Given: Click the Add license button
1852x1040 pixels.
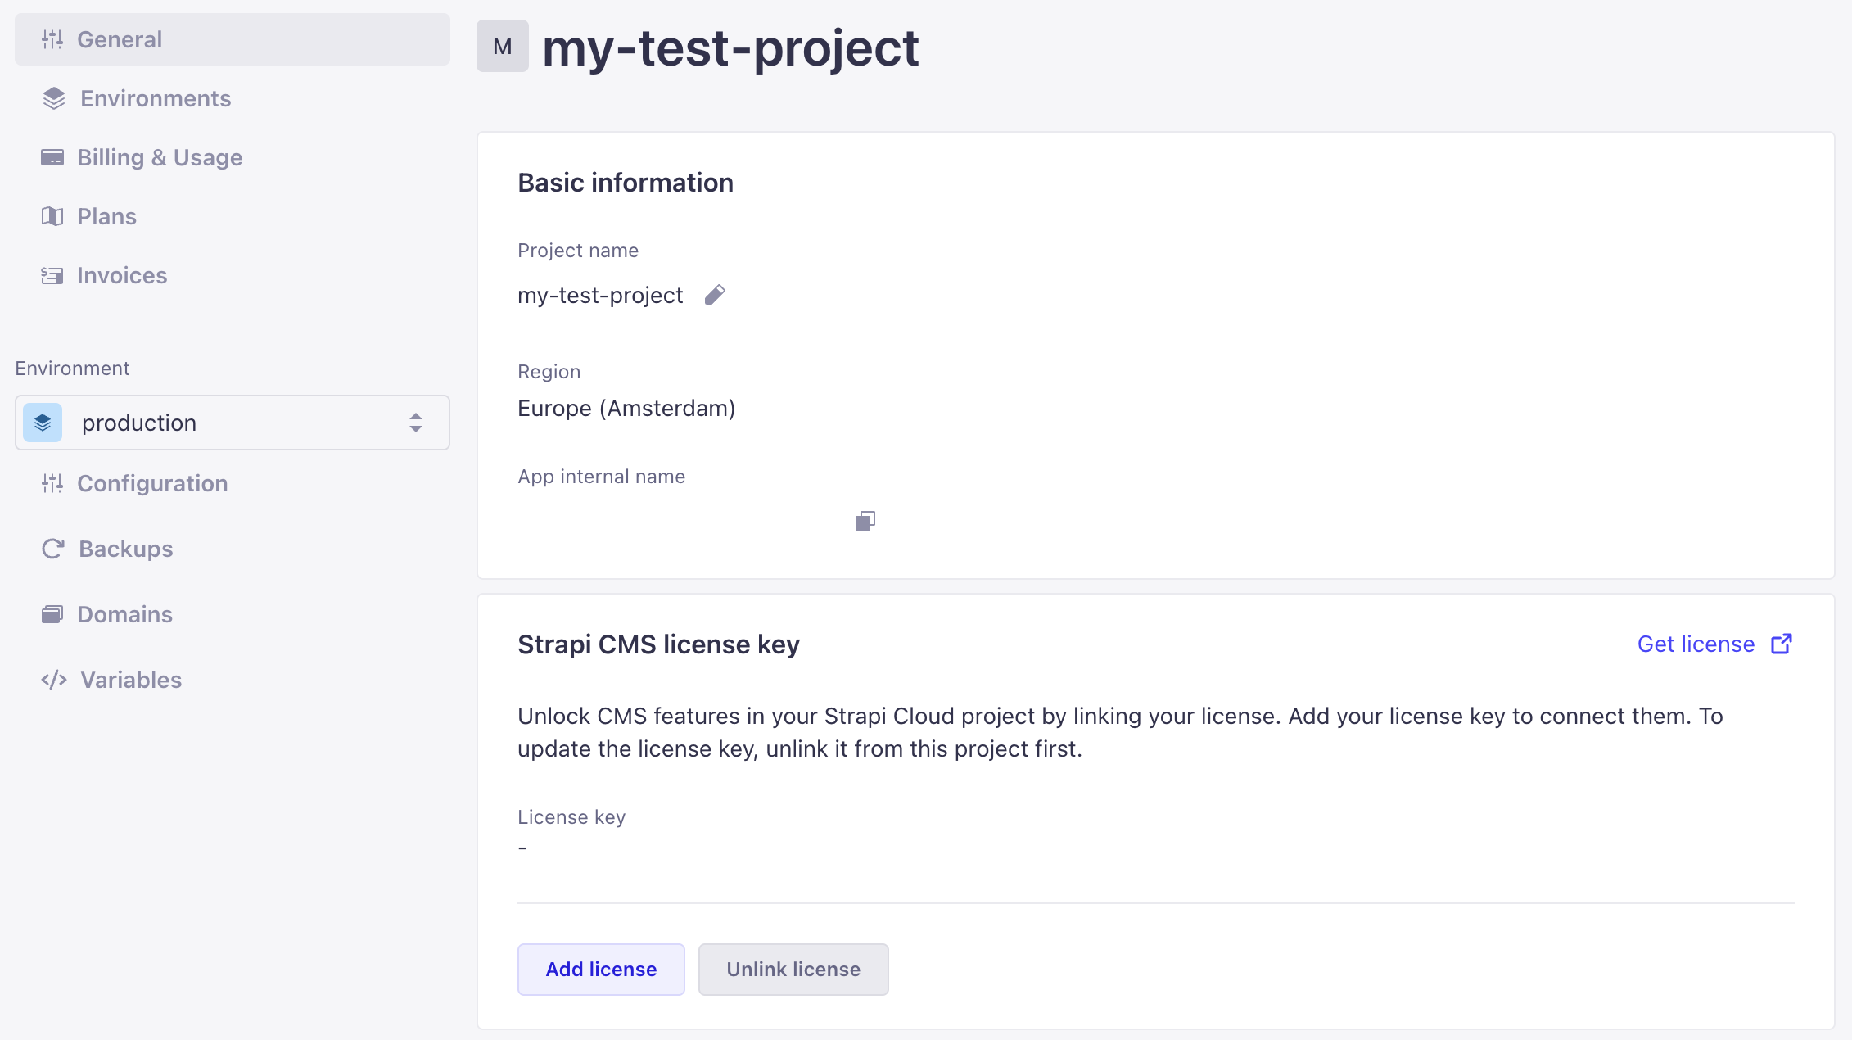Looking at the screenshot, I should [601, 970].
